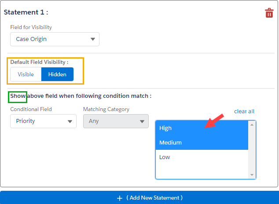Image resolution: width=279 pixels, height=204 pixels.
Task: Select the Medium priority option
Action: click(202, 143)
